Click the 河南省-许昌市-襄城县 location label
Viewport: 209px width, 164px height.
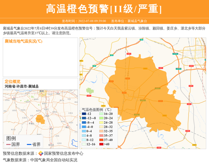[22, 86]
